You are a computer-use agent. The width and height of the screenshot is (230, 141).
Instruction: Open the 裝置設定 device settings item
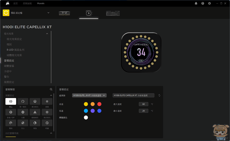9,82
